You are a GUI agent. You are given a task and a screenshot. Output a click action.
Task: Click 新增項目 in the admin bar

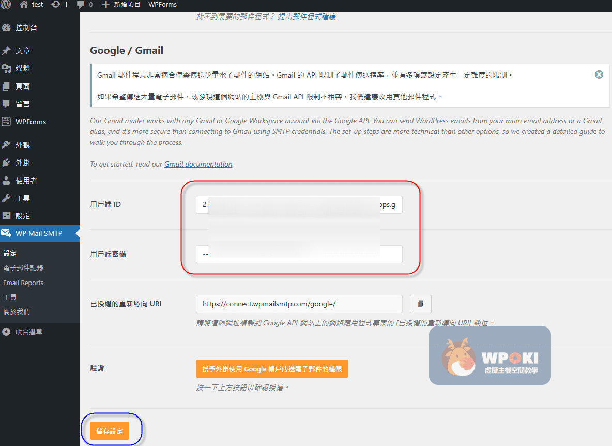coord(127,4)
